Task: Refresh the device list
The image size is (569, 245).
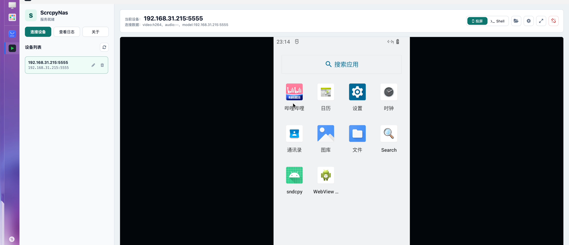Action: point(104,47)
